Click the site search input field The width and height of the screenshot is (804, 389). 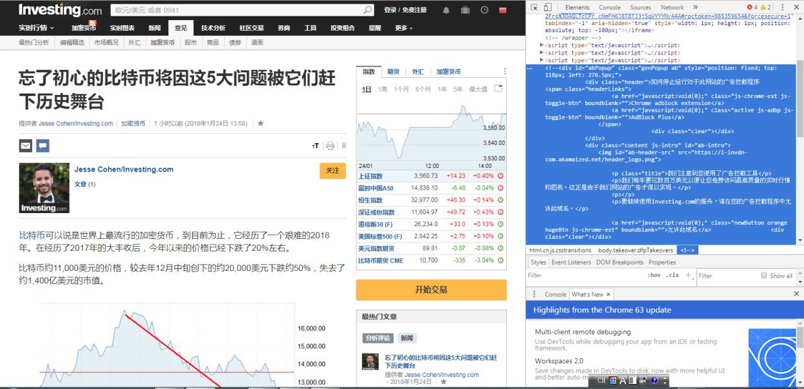pyautogui.click(x=239, y=10)
